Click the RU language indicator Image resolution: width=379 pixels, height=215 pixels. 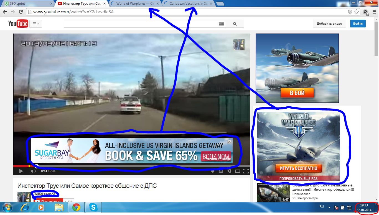(322, 207)
